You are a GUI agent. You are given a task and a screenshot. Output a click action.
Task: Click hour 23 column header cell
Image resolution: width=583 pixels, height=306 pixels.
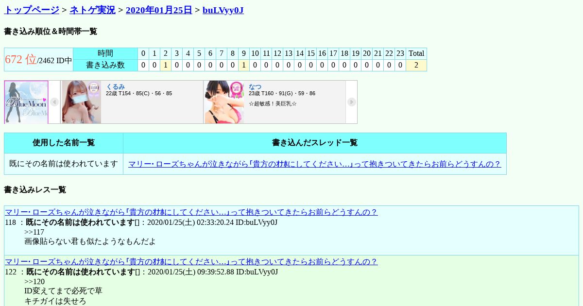(400, 53)
